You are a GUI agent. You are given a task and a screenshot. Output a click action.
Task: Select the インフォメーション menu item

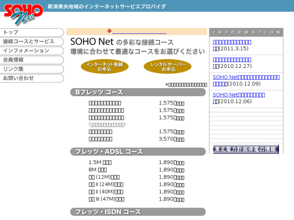(x=32, y=51)
